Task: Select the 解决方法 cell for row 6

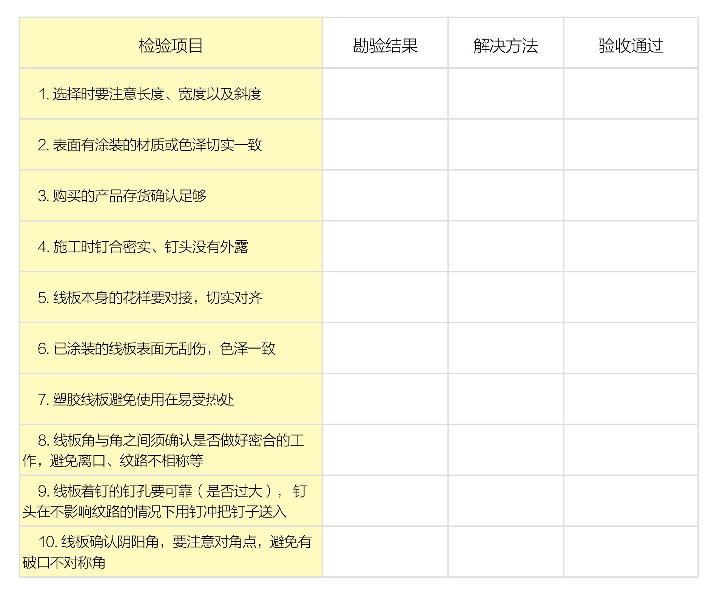Action: 506,348
